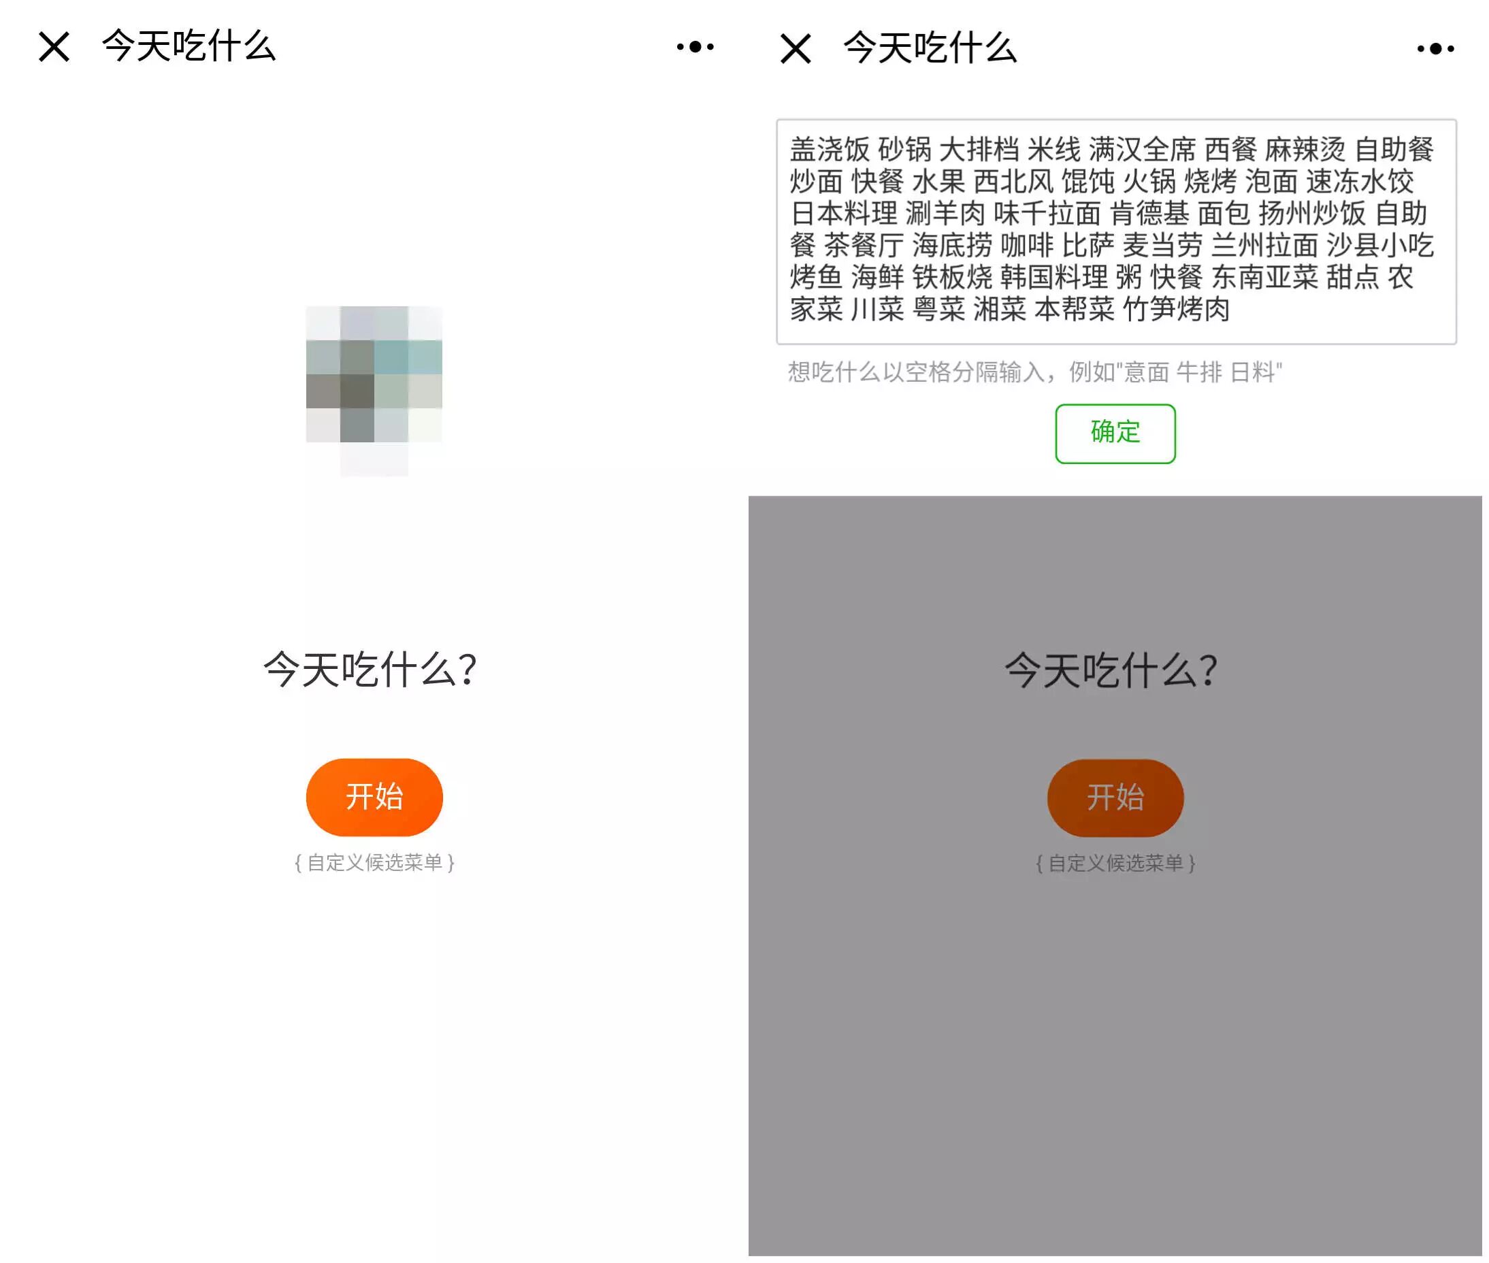Viewport: 1489px width, 1263px height.
Task: Tap the dimmed 开始 button on the right
Action: [1115, 798]
